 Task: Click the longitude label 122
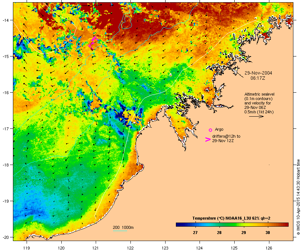pos(130,248)
